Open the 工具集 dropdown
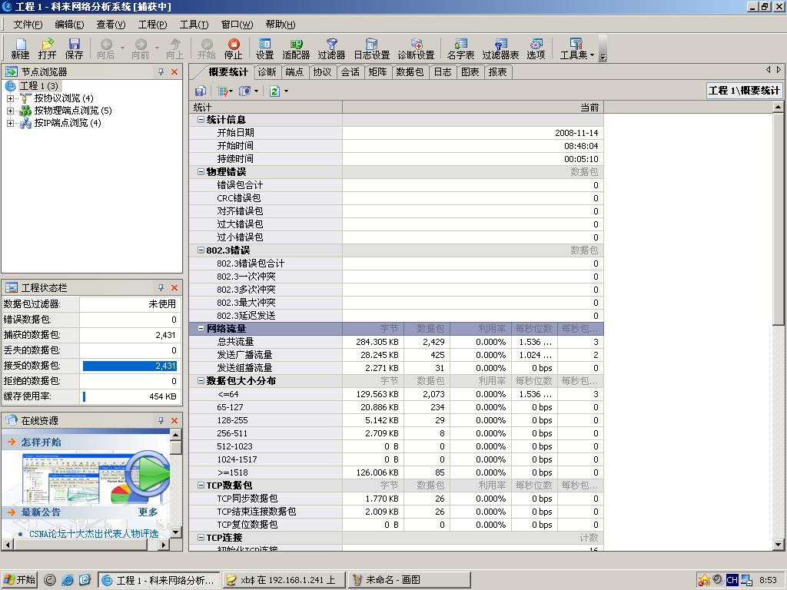Viewport: 787px width, 590px height. tap(577, 48)
